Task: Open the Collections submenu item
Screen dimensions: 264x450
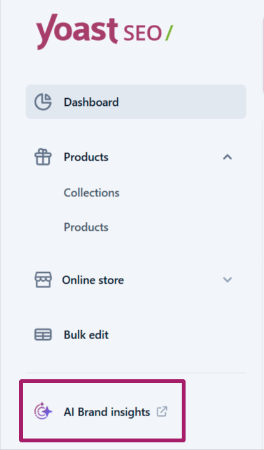Action: (x=91, y=192)
